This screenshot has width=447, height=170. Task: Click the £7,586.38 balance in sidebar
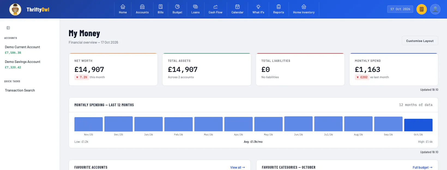point(13,53)
